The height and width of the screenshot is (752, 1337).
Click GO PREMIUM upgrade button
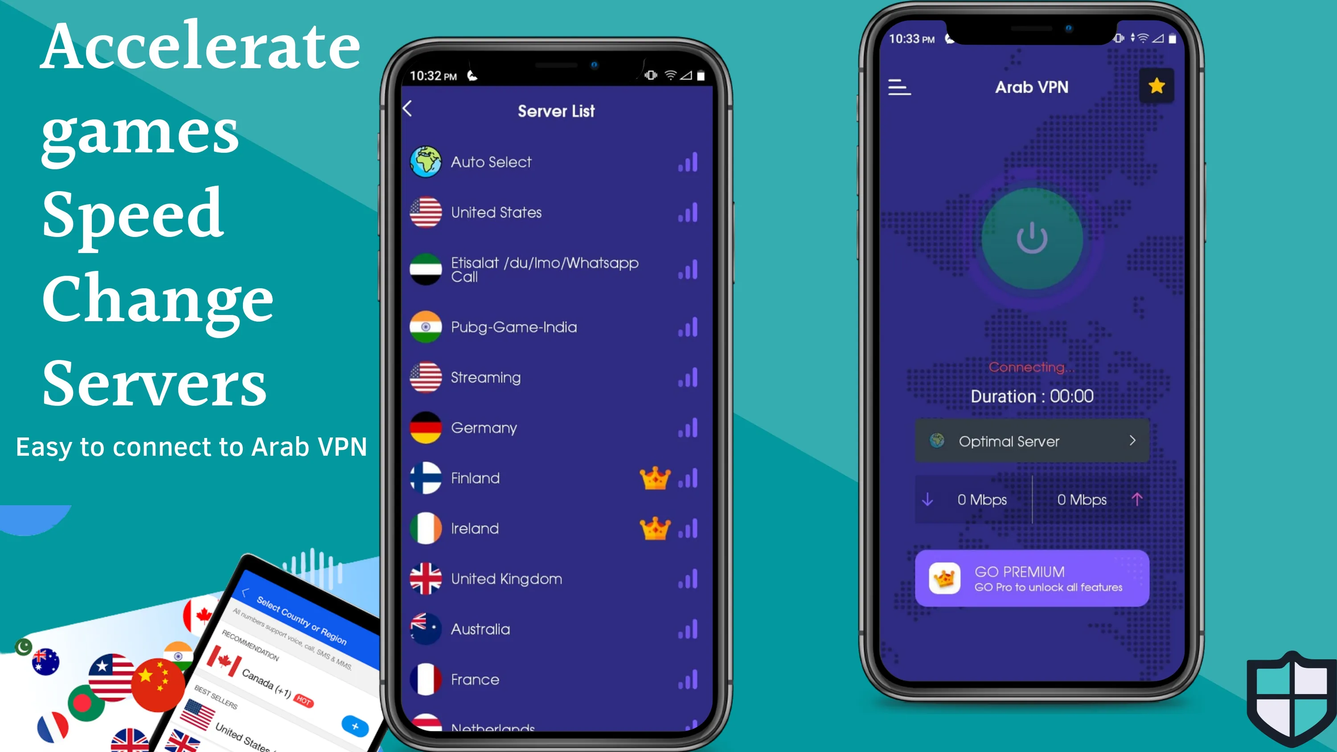pyautogui.click(x=1030, y=576)
